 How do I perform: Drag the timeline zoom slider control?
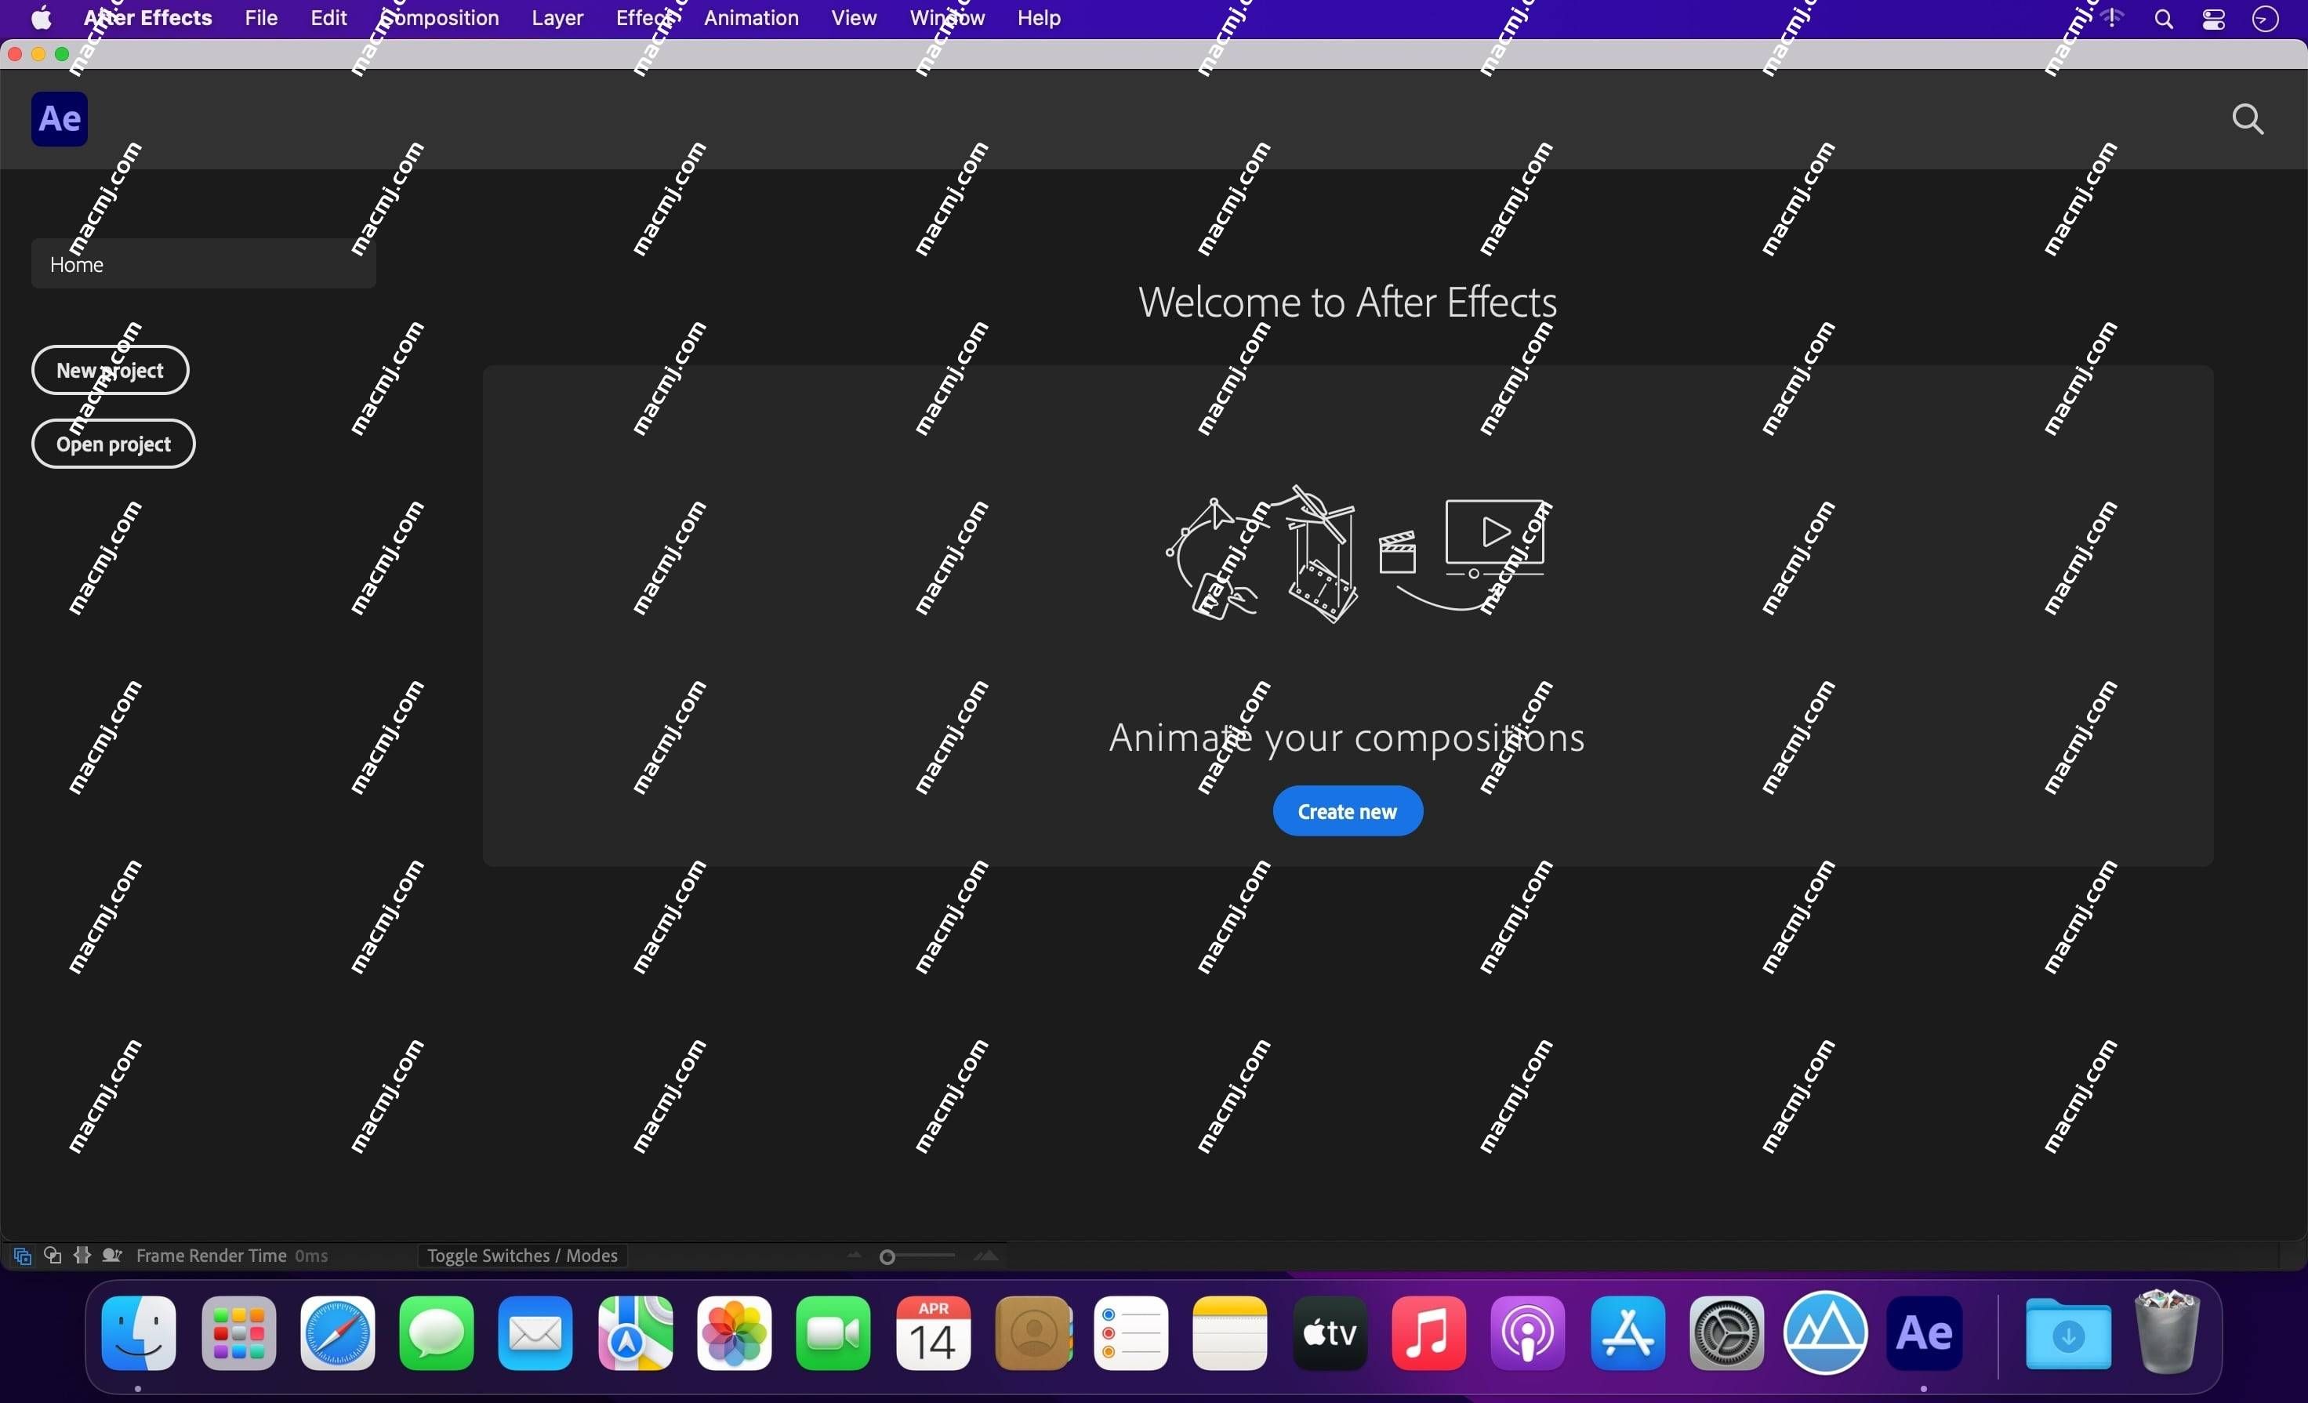click(887, 1256)
